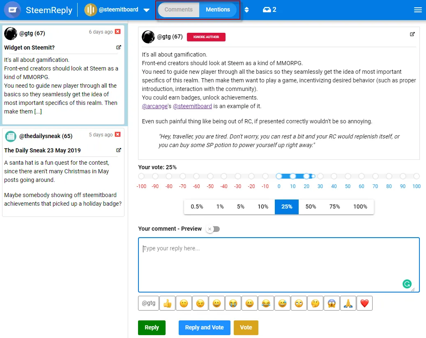426x338 pixels.
Task: Select the 1% vote preset
Action: 220,207
